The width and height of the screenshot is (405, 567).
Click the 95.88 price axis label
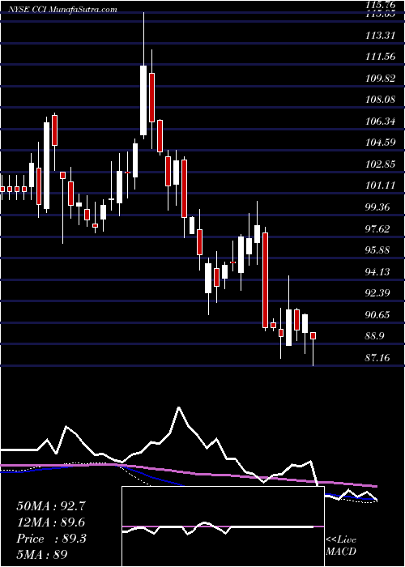pos(377,249)
